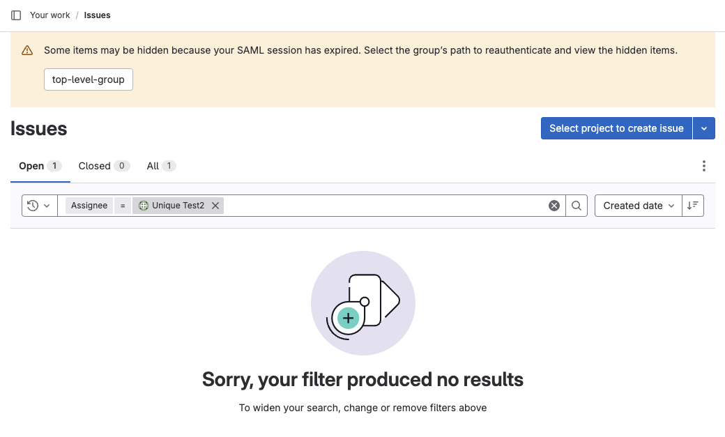Switch to the All issues tab
This screenshot has width=725, height=437.
(154, 166)
